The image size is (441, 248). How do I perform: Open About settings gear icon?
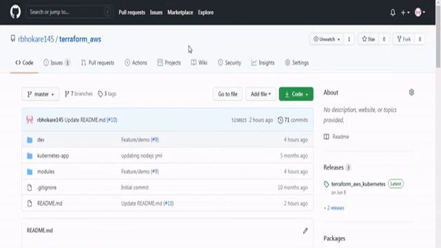(x=411, y=92)
